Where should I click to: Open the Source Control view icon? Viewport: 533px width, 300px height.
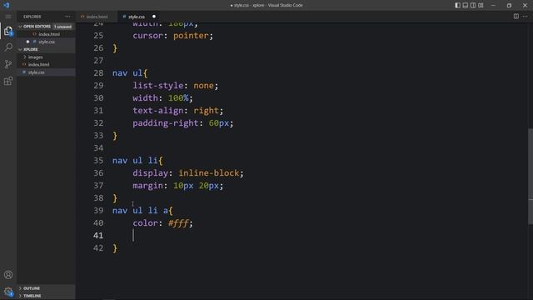coord(8,64)
